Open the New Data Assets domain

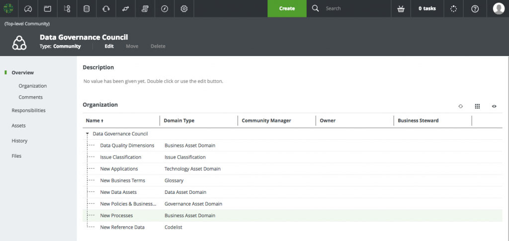118,192
